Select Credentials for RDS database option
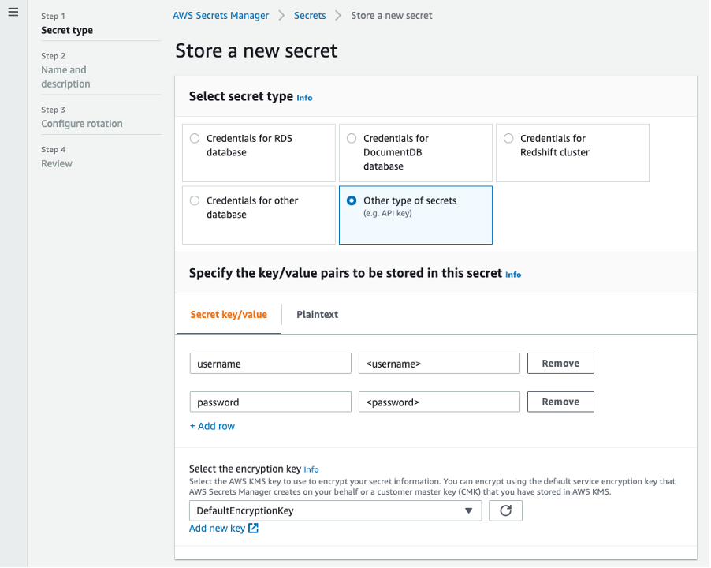Screen dimensions: 711x568 tap(195, 139)
